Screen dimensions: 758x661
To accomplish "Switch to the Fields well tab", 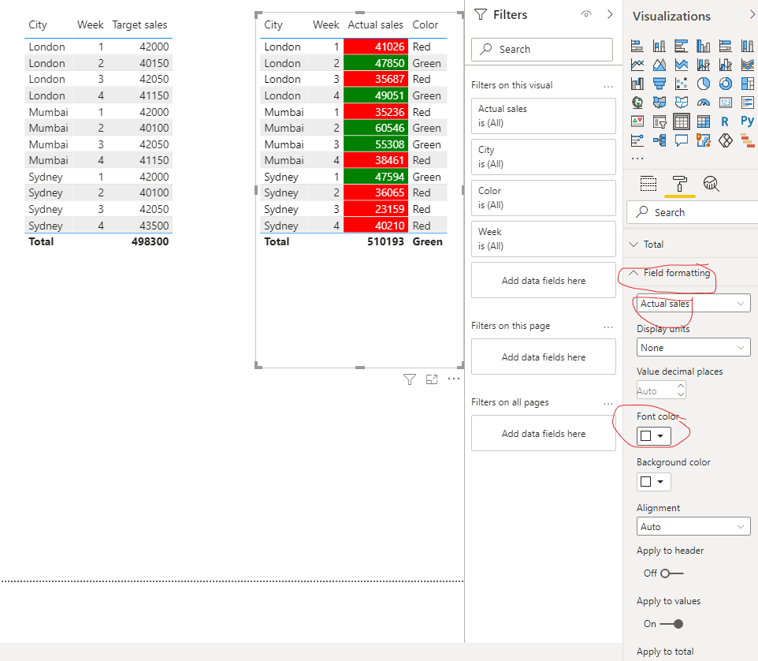I will 648,184.
